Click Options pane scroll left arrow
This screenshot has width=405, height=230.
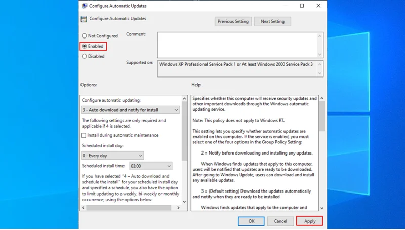point(83,208)
